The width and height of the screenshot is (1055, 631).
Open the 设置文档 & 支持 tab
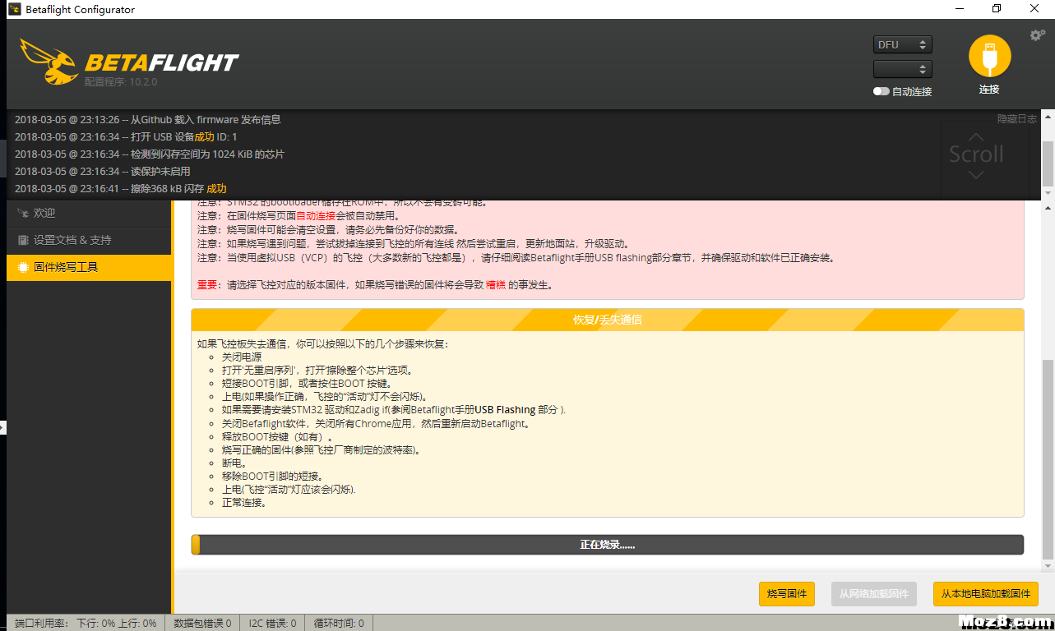(x=89, y=240)
